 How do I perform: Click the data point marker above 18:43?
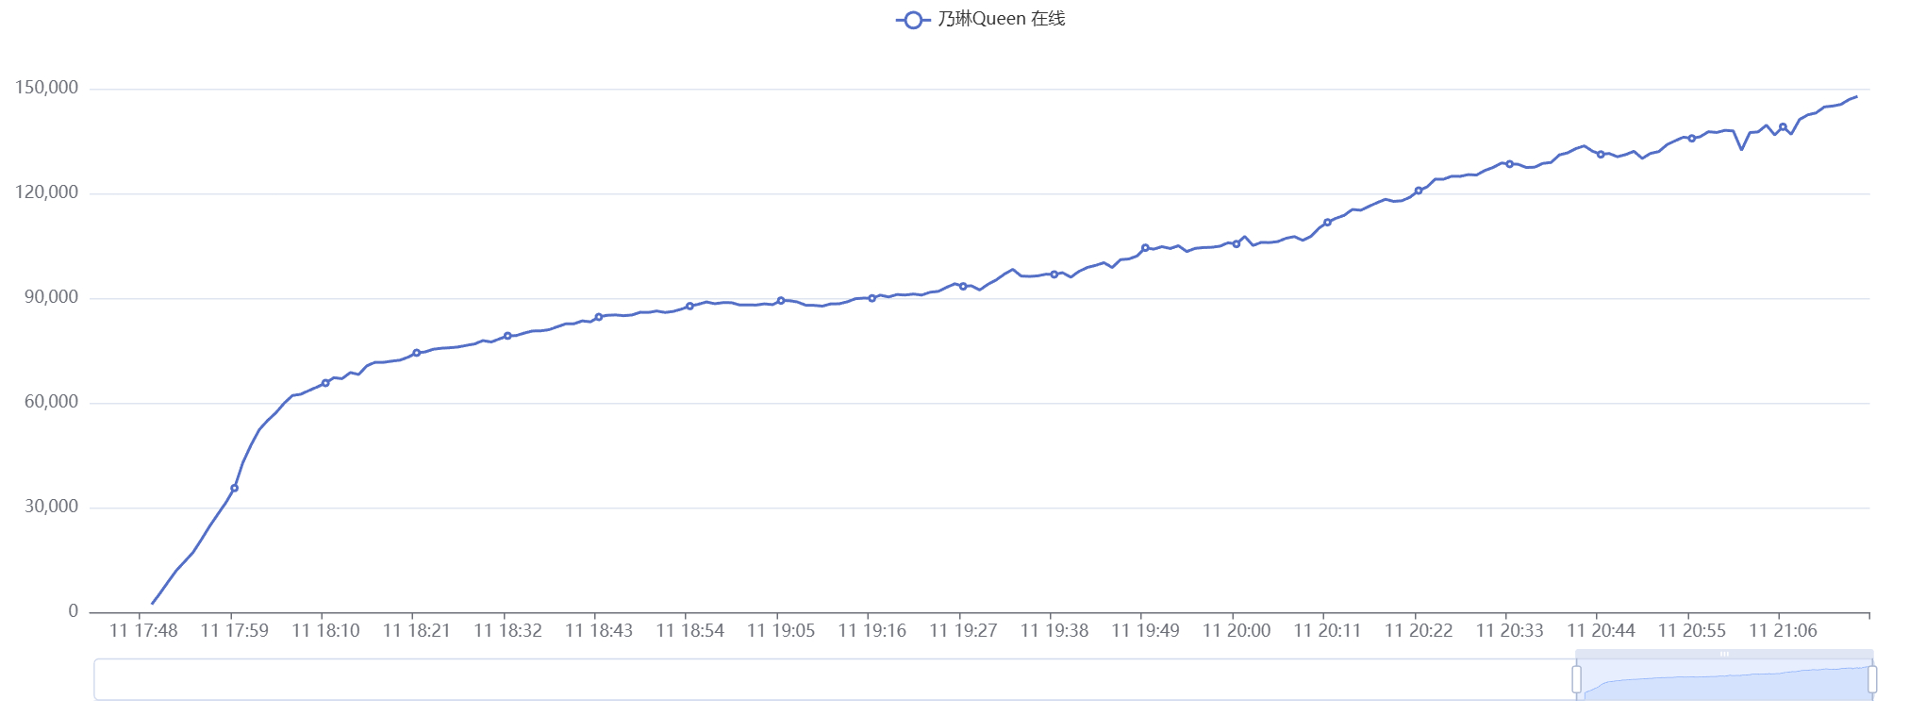pos(599,317)
